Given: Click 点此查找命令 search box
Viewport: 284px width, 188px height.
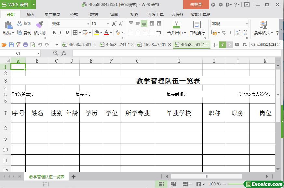Looking at the screenshot, I should click(x=266, y=45).
